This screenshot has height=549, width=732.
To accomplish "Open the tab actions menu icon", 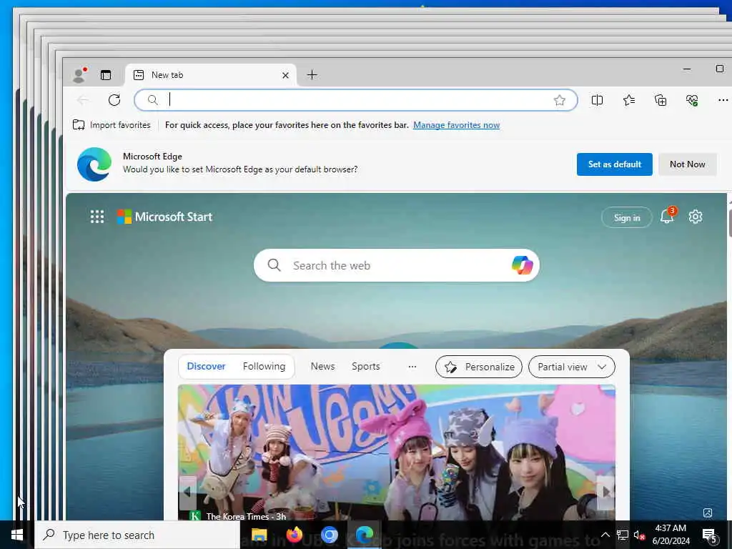I will click(106, 74).
